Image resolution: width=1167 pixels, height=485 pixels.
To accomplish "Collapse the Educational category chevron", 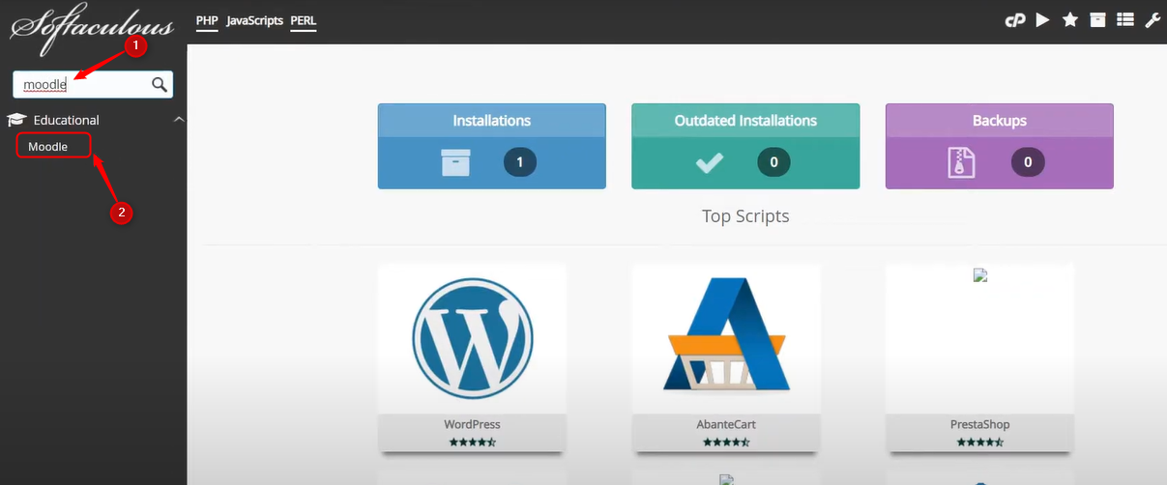I will [x=178, y=120].
